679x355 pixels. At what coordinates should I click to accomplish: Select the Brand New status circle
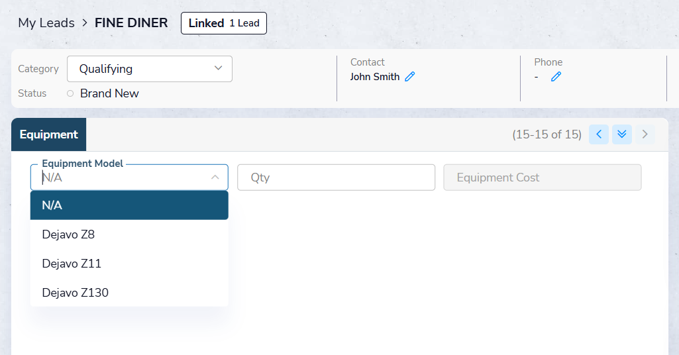click(x=70, y=93)
